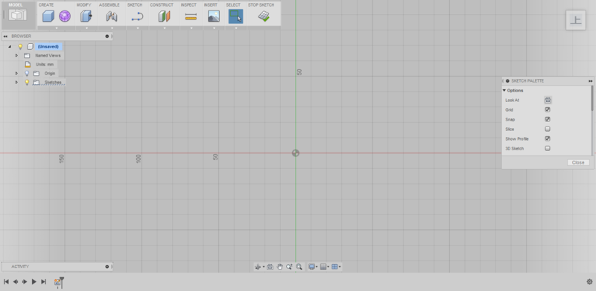This screenshot has width=596, height=291.
Task: Expand the Sketch dropdown arrow
Action: click(138, 28)
